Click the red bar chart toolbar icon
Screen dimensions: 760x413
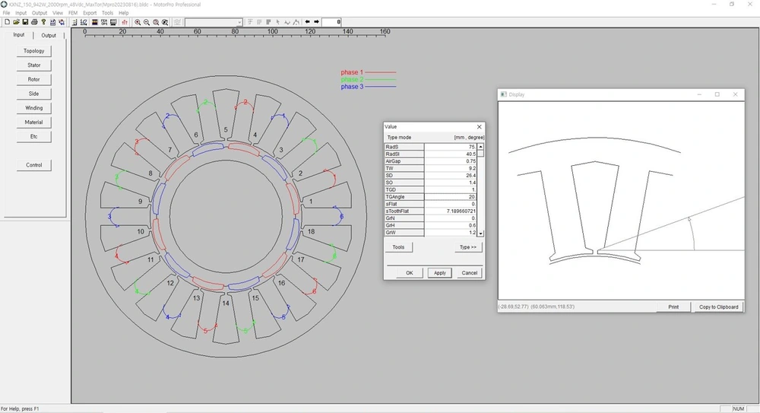pyautogui.click(x=125, y=22)
